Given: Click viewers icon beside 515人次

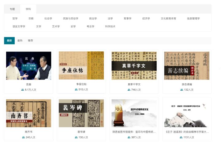Looking at the screenshot, I should pos(76,89).
